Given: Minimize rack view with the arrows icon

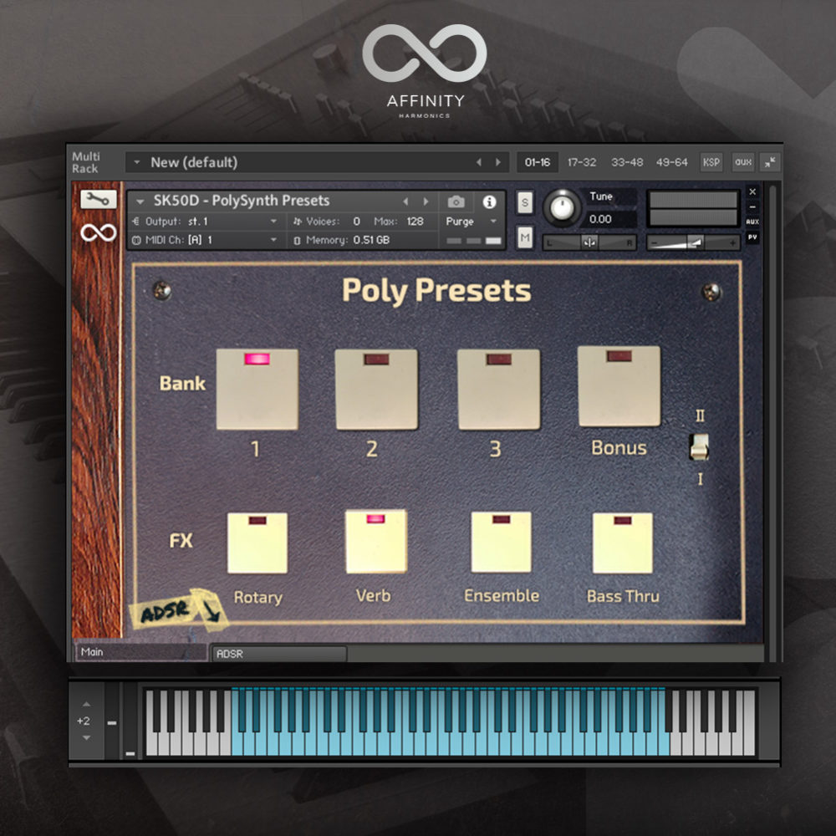Looking at the screenshot, I should coord(769,162).
